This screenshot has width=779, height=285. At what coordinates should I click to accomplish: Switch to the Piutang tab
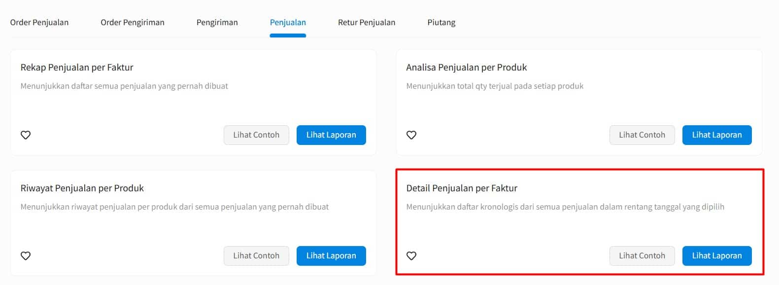click(x=441, y=23)
